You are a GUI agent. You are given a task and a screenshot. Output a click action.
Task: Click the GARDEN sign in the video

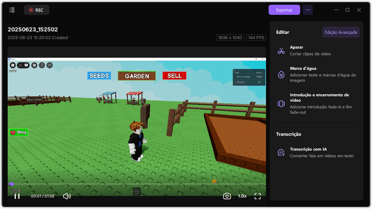coord(137,76)
